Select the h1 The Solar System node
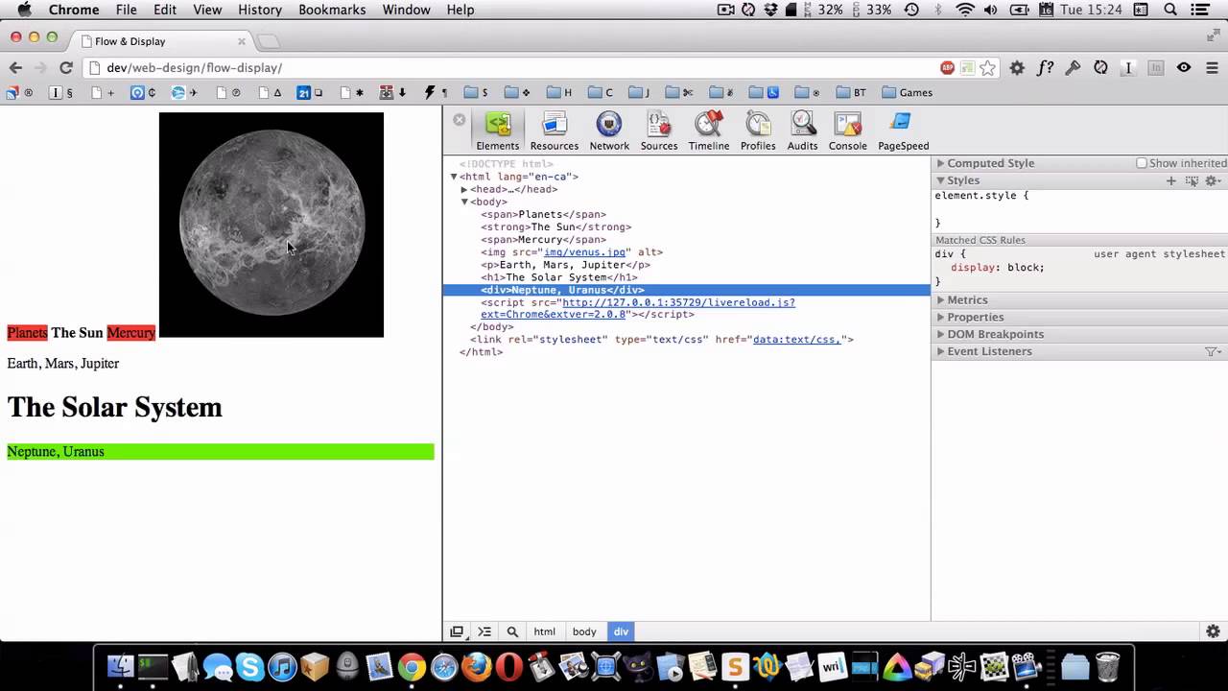 (x=559, y=277)
